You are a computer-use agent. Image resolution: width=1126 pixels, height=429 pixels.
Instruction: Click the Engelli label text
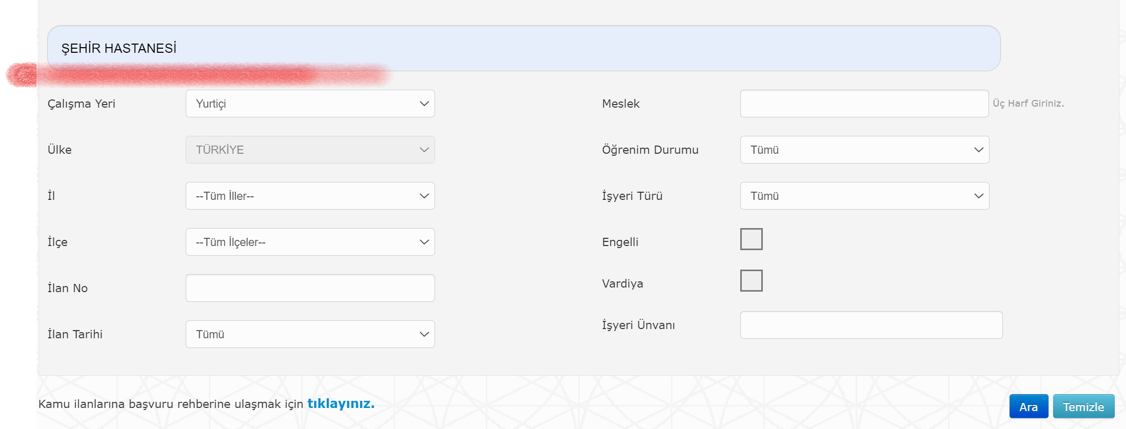click(x=620, y=242)
